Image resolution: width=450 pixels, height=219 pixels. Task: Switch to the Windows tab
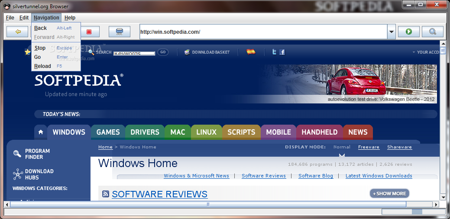coord(69,132)
